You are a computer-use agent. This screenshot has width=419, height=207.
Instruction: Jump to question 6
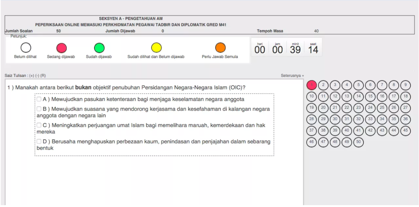click(x=370, y=85)
